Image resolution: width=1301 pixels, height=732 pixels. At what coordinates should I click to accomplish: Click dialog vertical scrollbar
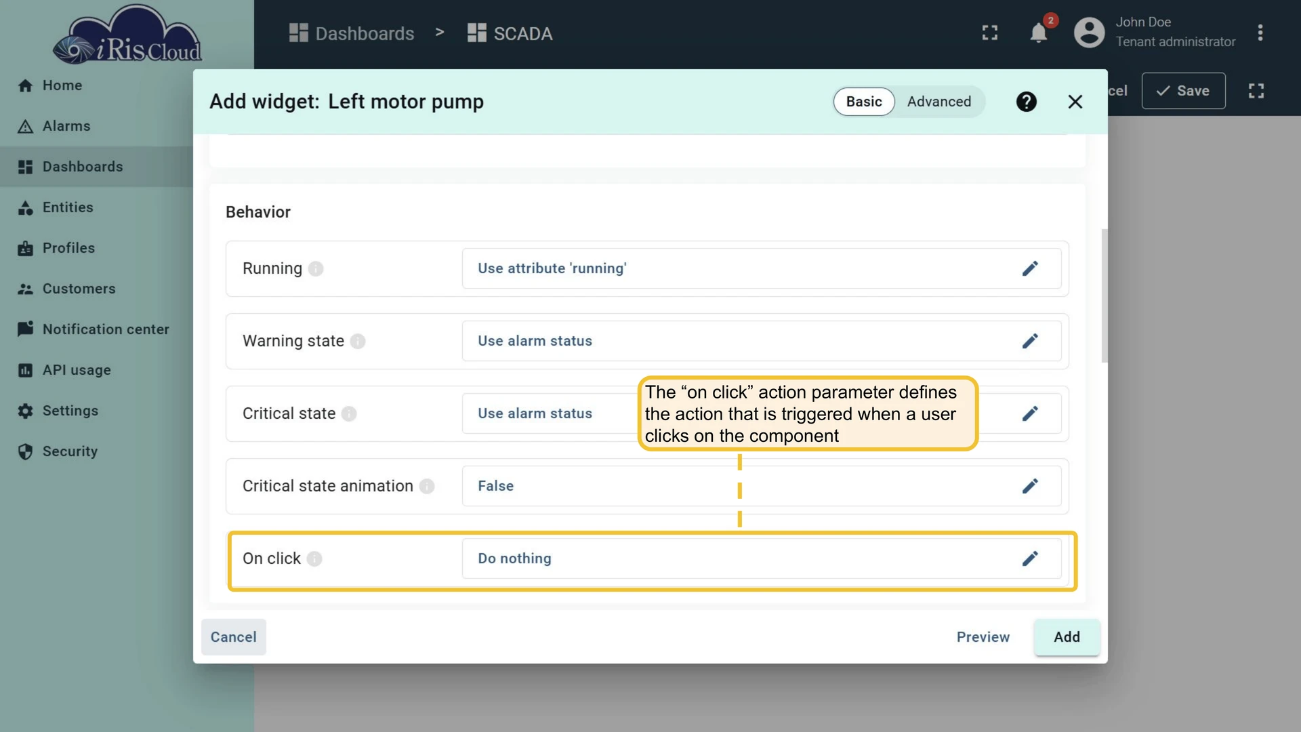[1104, 296]
